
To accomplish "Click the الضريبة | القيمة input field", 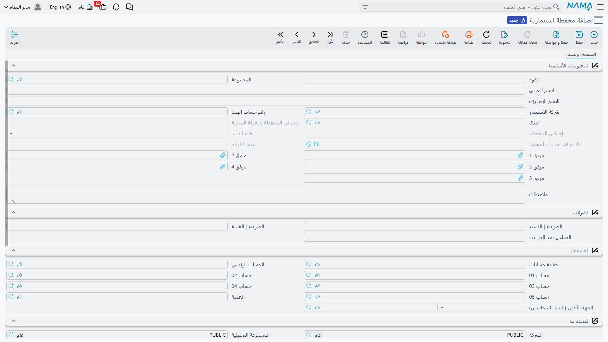I will (117, 226).
